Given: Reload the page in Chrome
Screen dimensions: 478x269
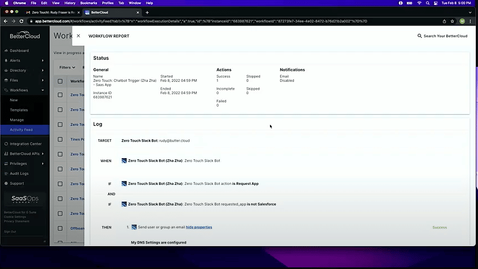Looking at the screenshot, I should tap(21, 21).
